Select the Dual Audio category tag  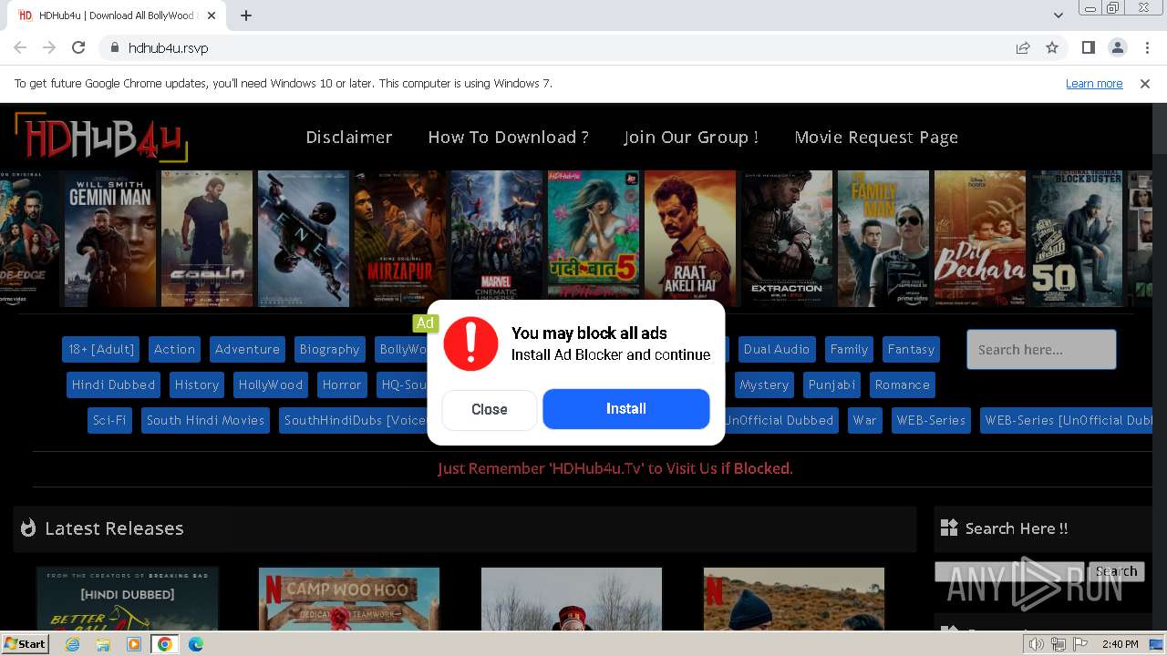[x=777, y=349]
